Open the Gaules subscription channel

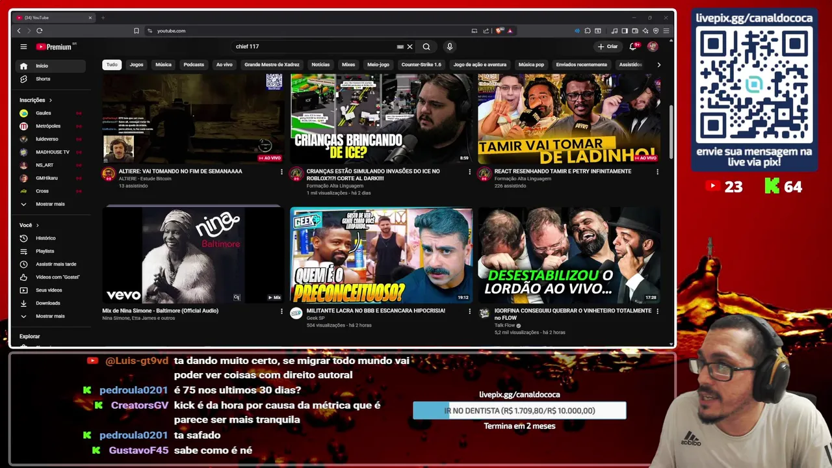50,113
